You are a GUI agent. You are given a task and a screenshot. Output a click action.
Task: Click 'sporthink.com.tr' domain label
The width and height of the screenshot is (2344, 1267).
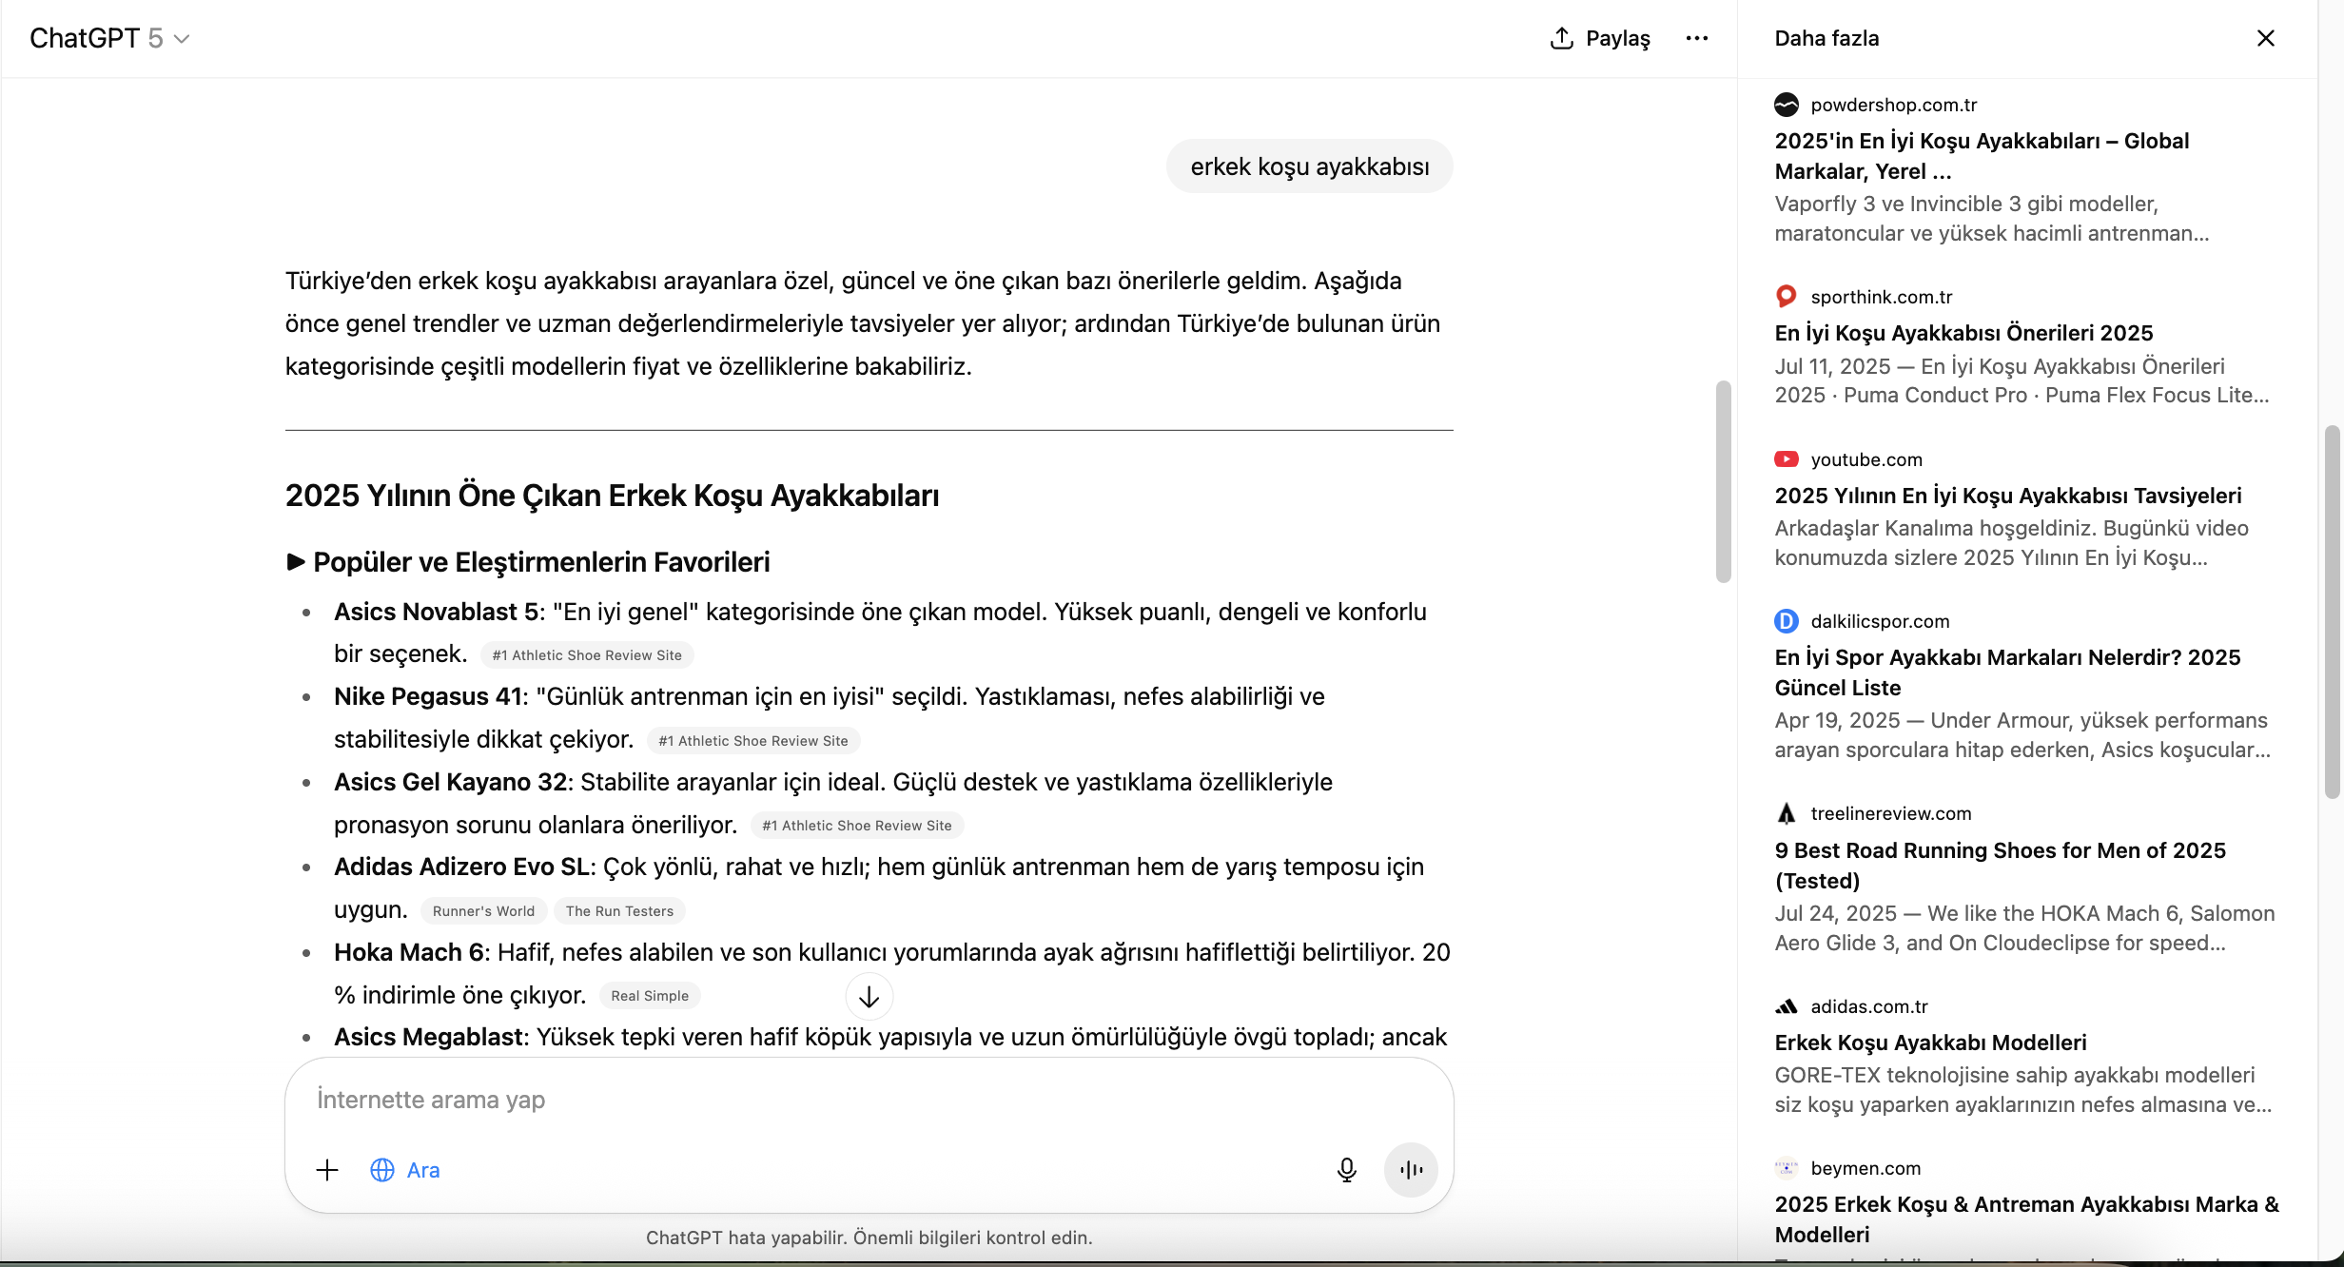(x=1882, y=297)
